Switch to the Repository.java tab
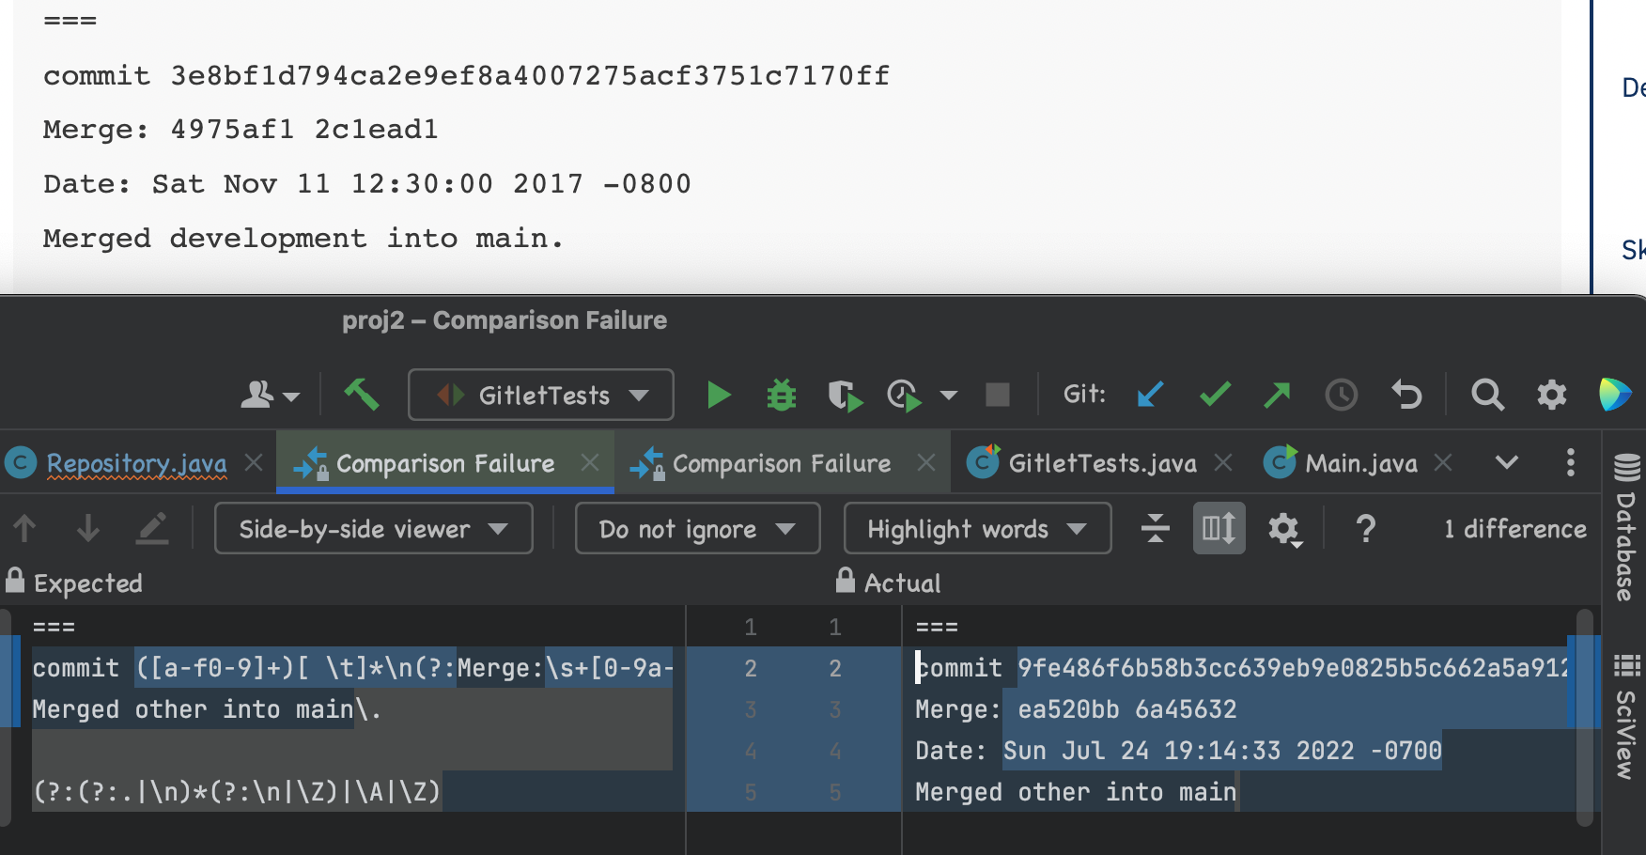This screenshot has width=1646, height=855. [x=136, y=463]
